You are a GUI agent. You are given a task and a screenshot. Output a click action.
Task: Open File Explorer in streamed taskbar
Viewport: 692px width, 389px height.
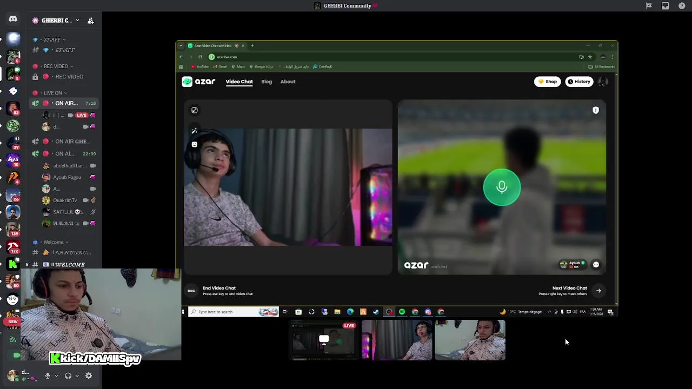[337, 312]
